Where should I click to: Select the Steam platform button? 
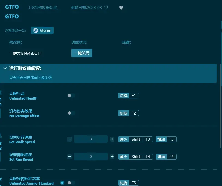[x=42, y=31]
